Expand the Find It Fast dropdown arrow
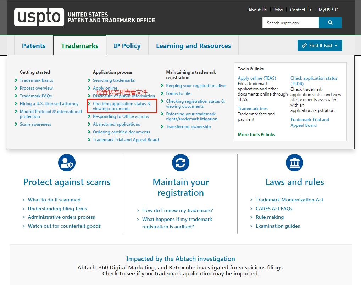 click(336, 46)
